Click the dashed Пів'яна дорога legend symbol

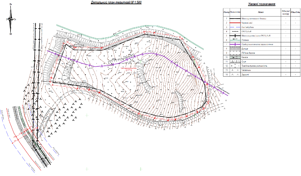coord(235,53)
